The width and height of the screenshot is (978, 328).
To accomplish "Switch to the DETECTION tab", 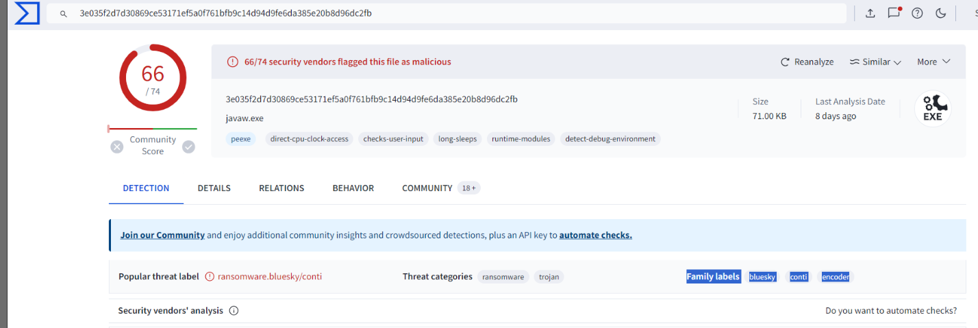I will coord(146,188).
